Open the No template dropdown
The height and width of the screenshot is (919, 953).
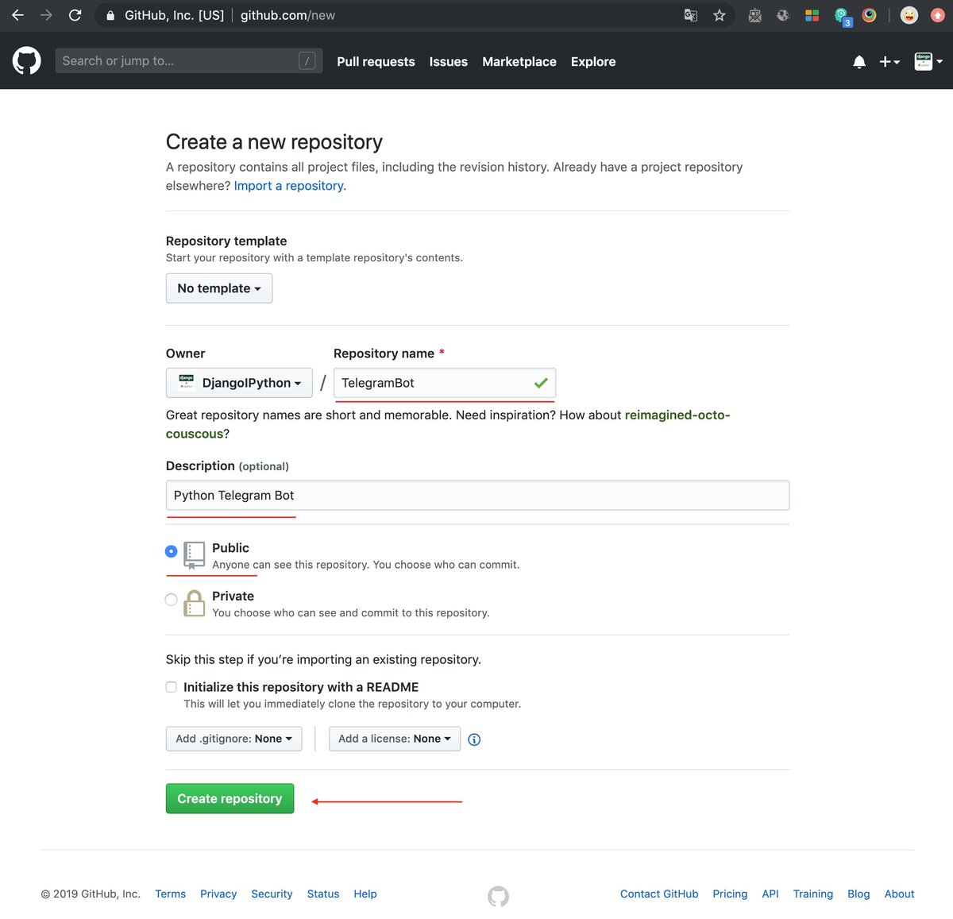219,288
